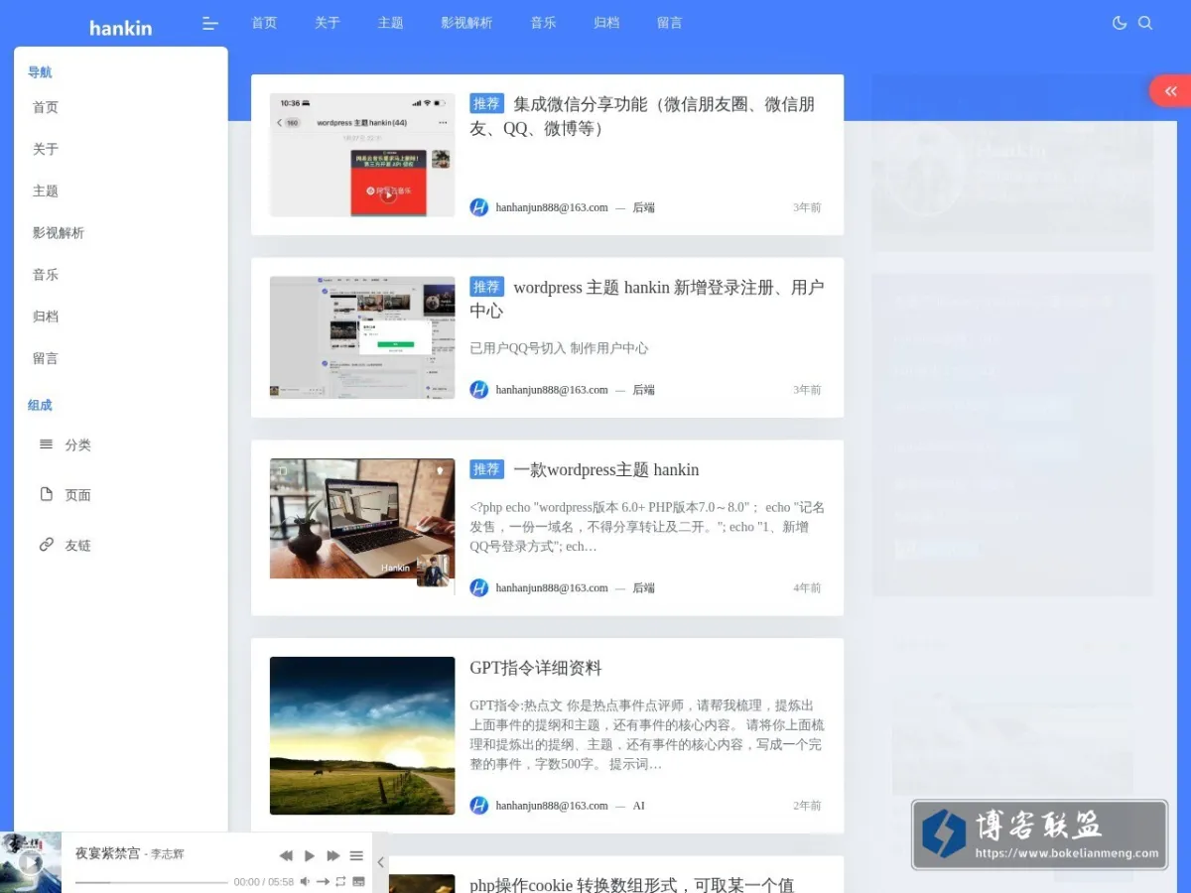
Task: Click the 页面 document icon in sidebar
Action: click(x=46, y=494)
